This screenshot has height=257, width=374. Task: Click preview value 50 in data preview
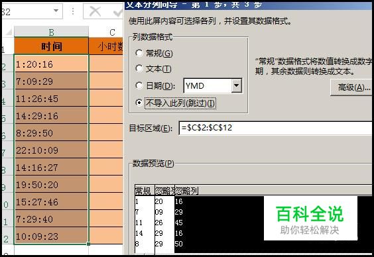(178, 244)
